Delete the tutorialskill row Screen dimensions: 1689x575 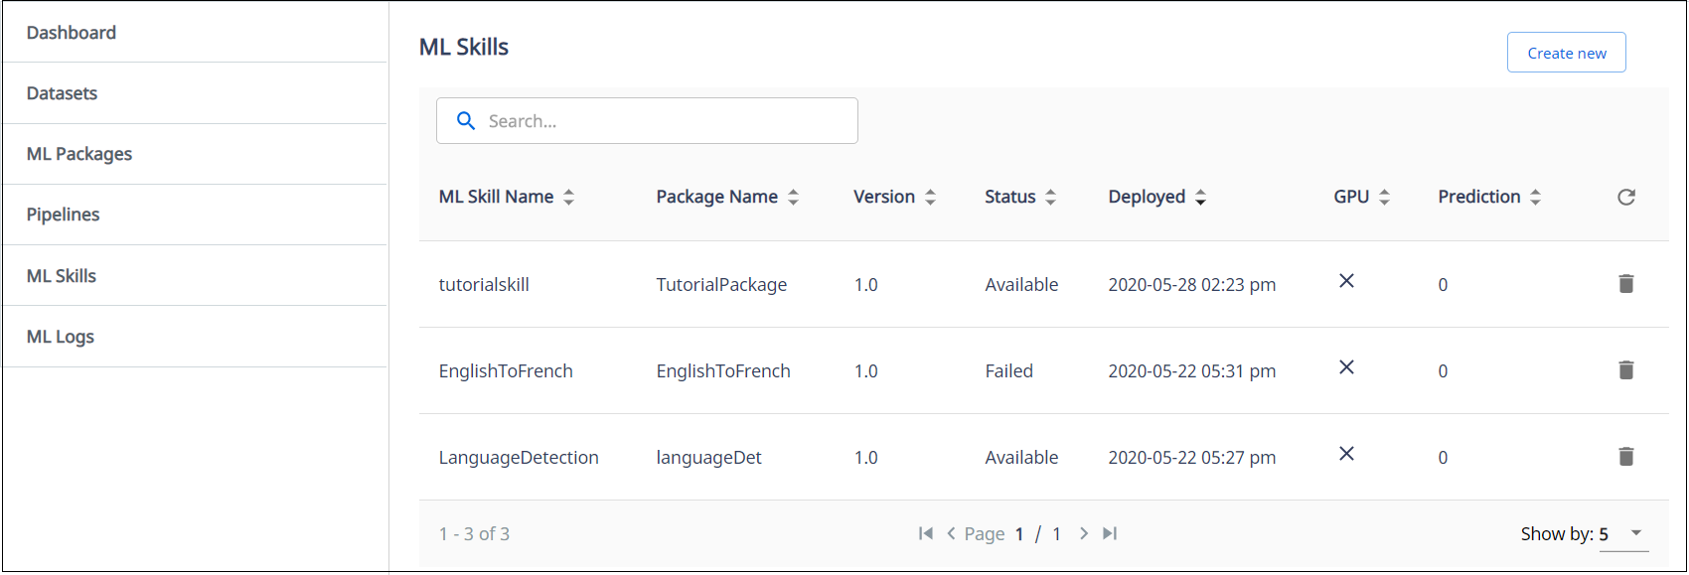pyautogui.click(x=1625, y=284)
